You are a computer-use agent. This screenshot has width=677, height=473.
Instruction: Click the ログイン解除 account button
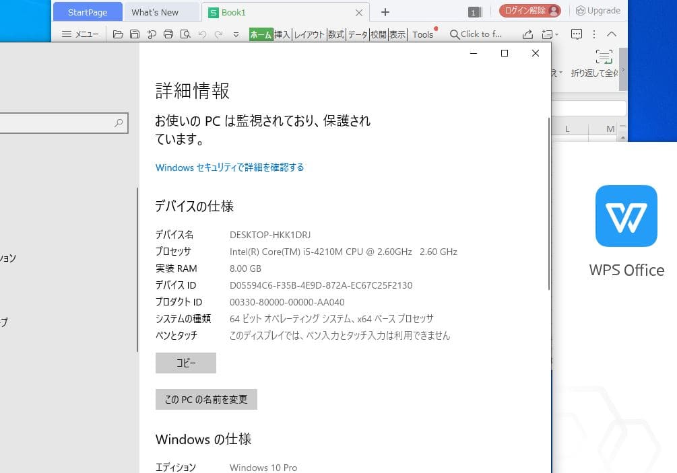[x=529, y=11]
